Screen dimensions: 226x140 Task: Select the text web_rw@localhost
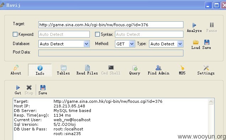coord(72,120)
